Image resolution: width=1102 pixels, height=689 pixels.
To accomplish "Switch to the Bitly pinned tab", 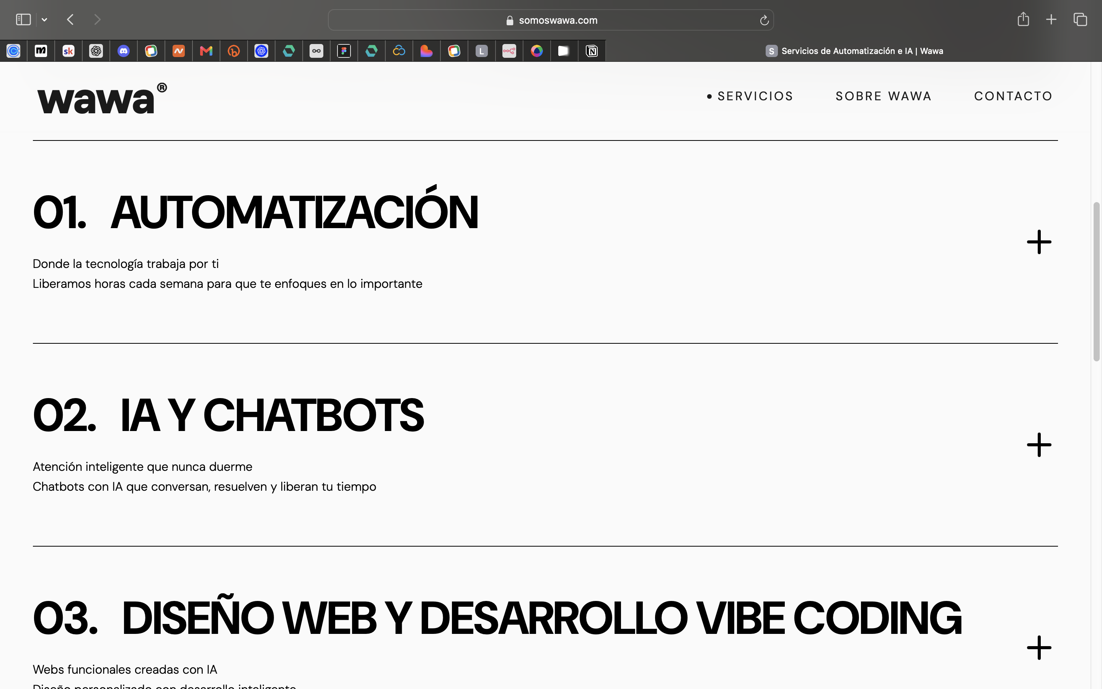I will coord(234,51).
